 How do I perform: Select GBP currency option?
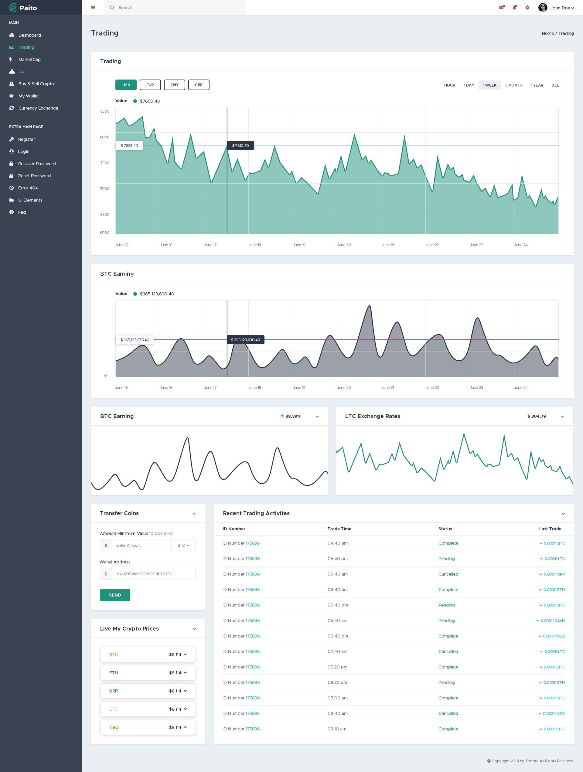point(198,84)
